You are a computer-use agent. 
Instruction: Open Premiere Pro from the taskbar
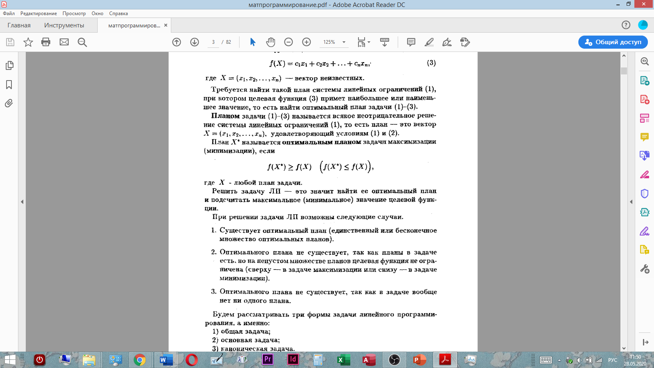267,360
